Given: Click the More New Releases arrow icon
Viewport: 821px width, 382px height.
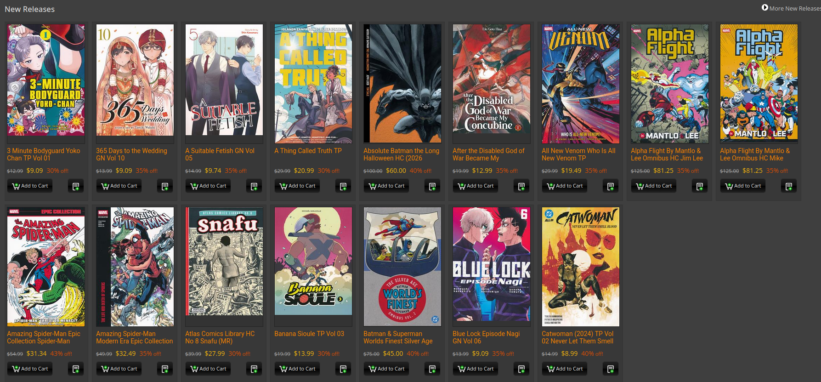Looking at the screenshot, I should (765, 7).
